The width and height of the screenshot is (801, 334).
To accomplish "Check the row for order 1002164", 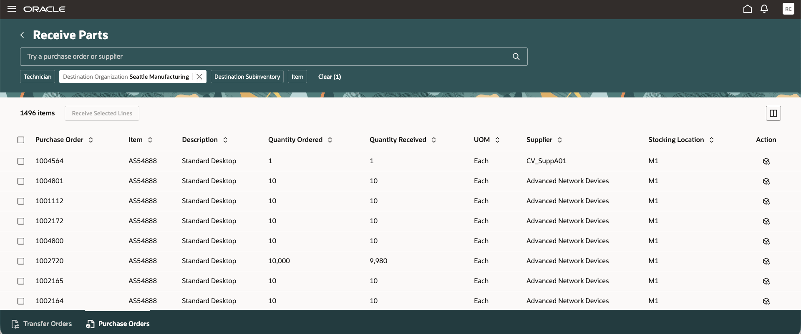I will pyautogui.click(x=21, y=301).
